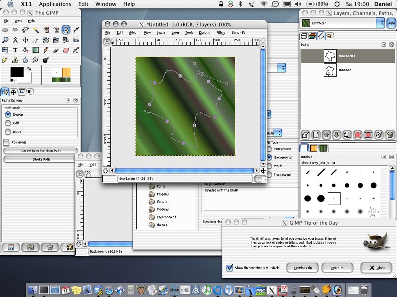397x297 pixels.
Task: Click the black foreground color swatch
Action: point(16,72)
